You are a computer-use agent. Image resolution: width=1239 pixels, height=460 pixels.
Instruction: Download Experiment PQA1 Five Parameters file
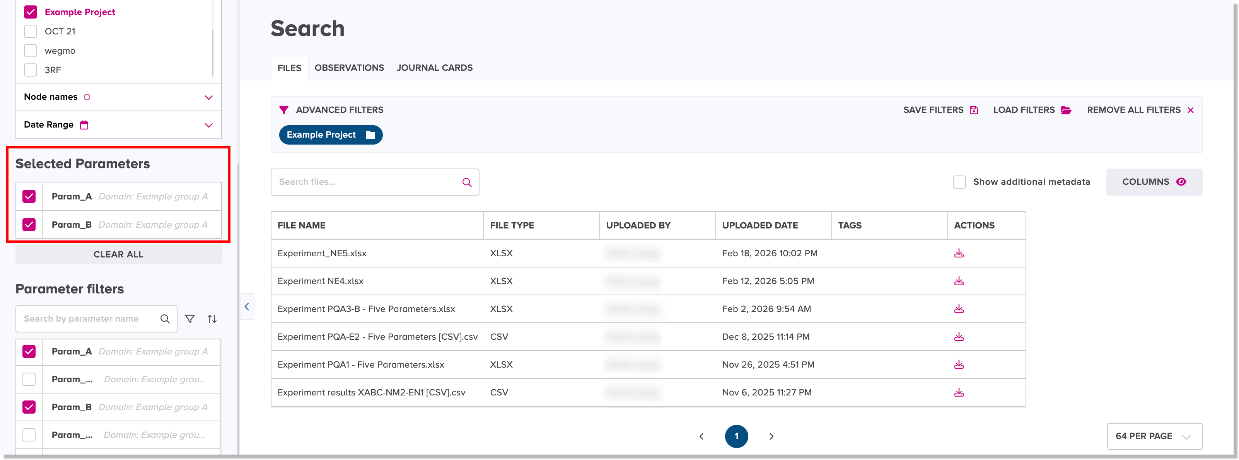coord(959,365)
